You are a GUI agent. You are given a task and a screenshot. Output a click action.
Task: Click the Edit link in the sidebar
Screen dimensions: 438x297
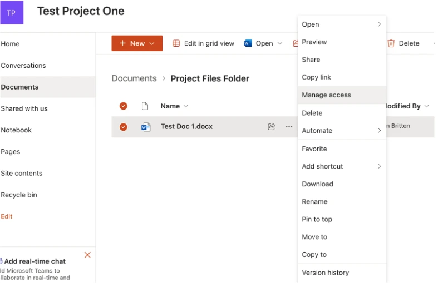click(7, 216)
